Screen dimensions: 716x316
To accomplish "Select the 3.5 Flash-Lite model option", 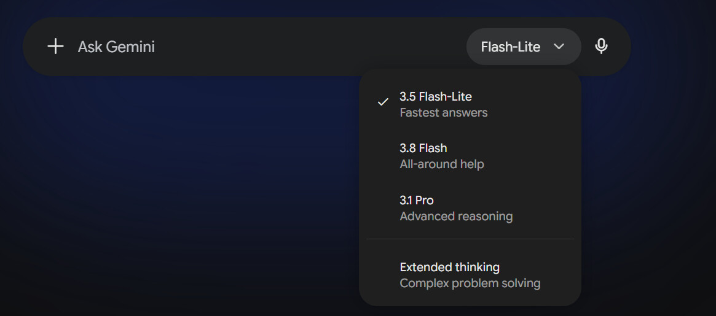I will click(470, 104).
